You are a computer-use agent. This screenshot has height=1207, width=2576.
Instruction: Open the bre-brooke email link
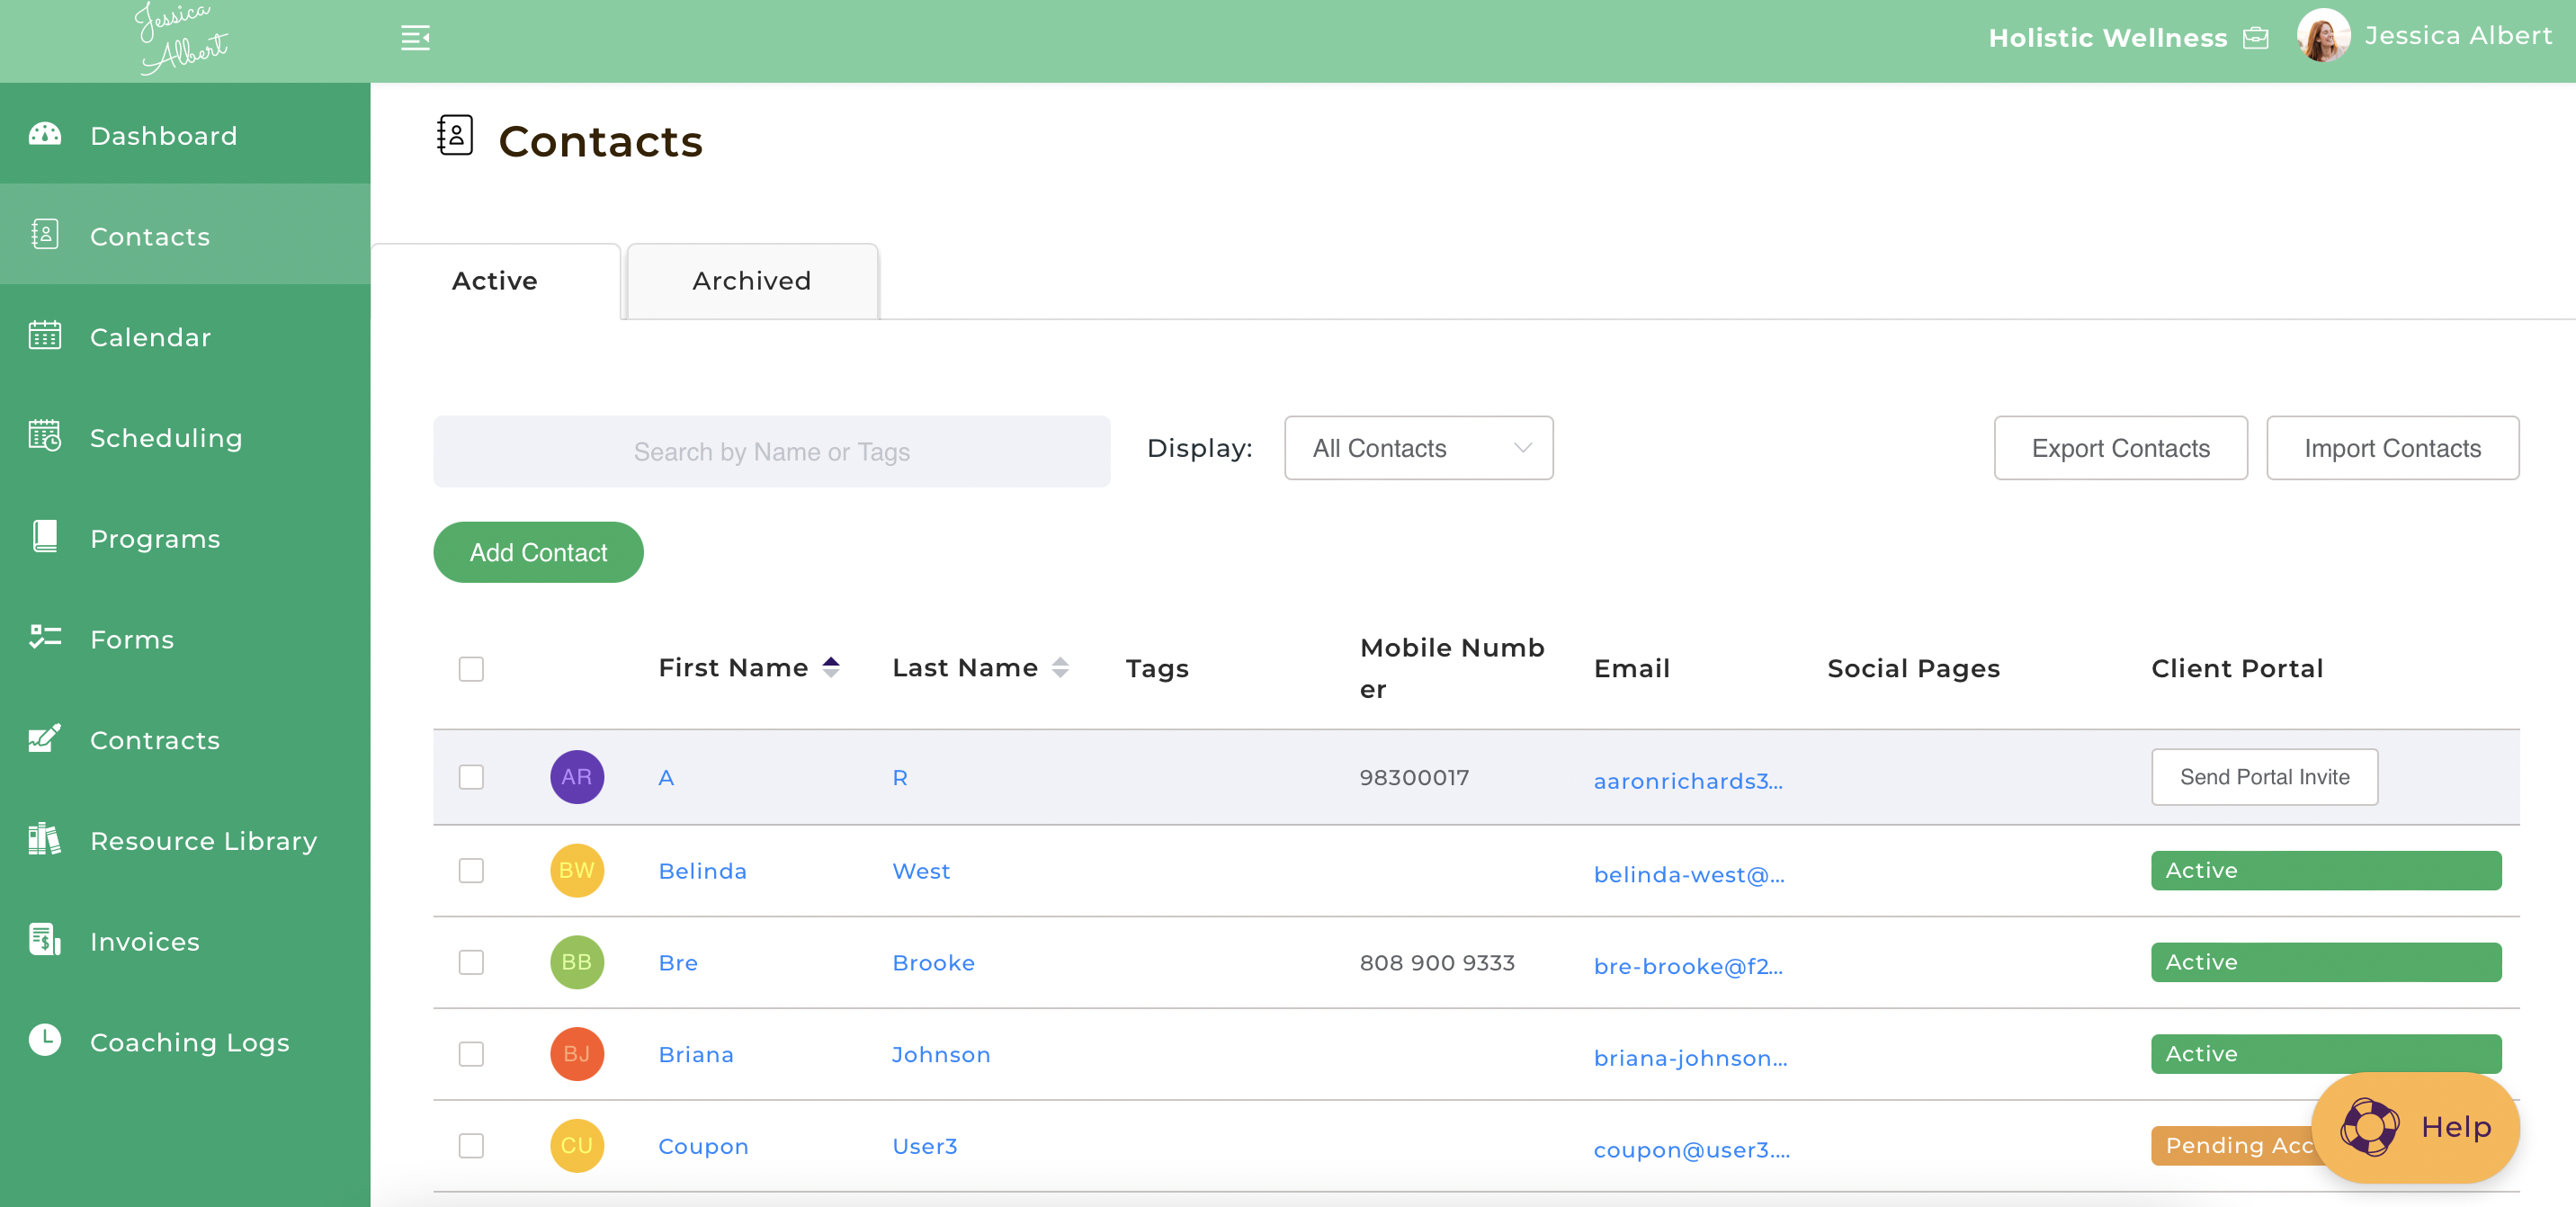pyautogui.click(x=1688, y=966)
